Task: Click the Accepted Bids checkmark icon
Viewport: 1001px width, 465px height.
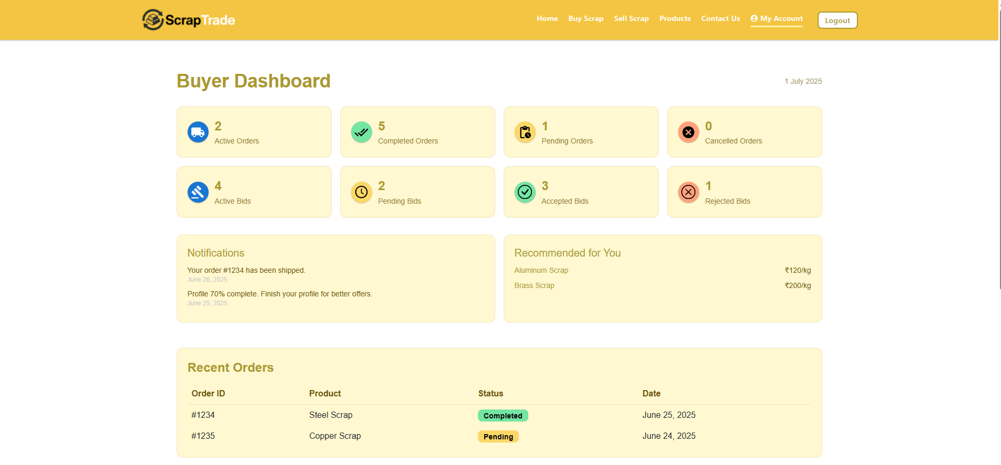Action: pos(525,192)
